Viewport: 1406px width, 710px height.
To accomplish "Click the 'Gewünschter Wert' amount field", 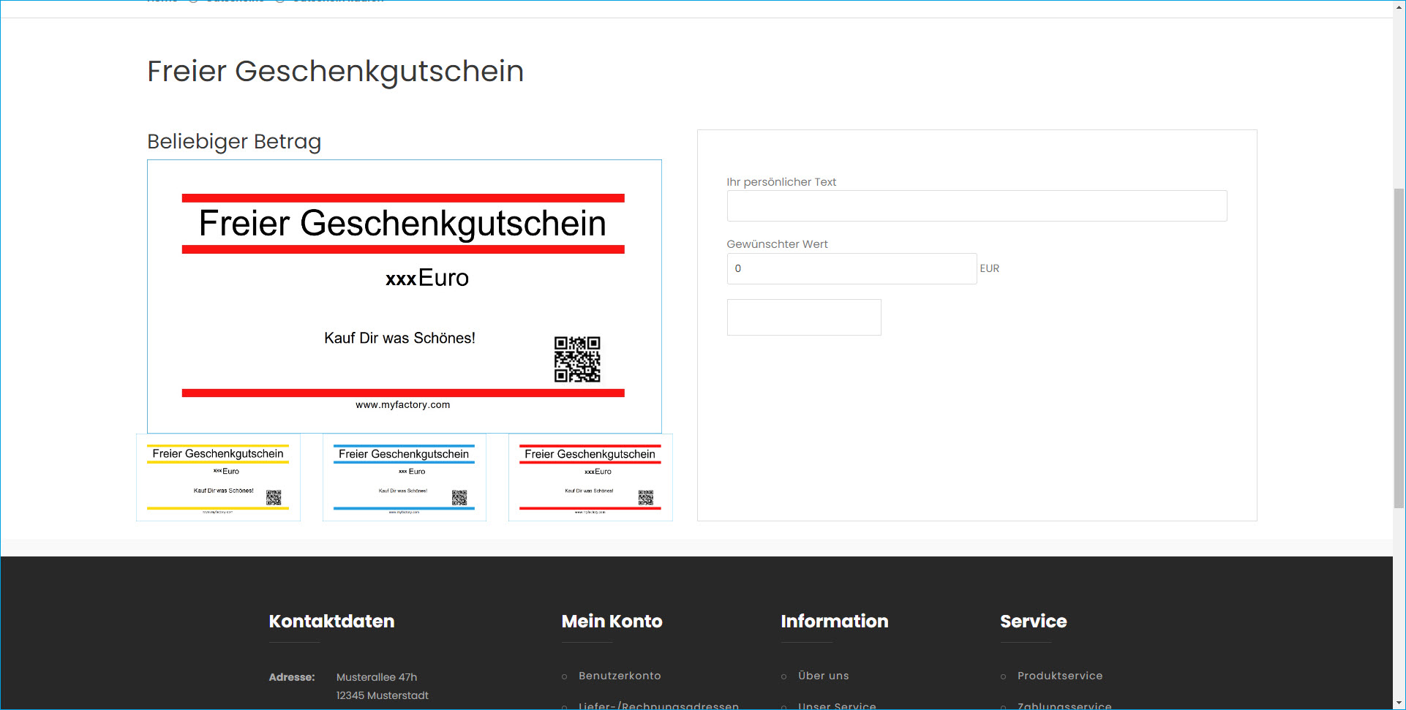I will (852, 268).
